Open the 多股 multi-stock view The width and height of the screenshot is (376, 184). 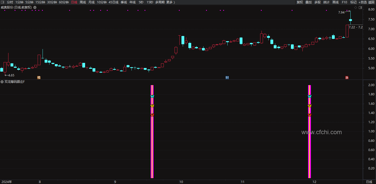[318, 2]
